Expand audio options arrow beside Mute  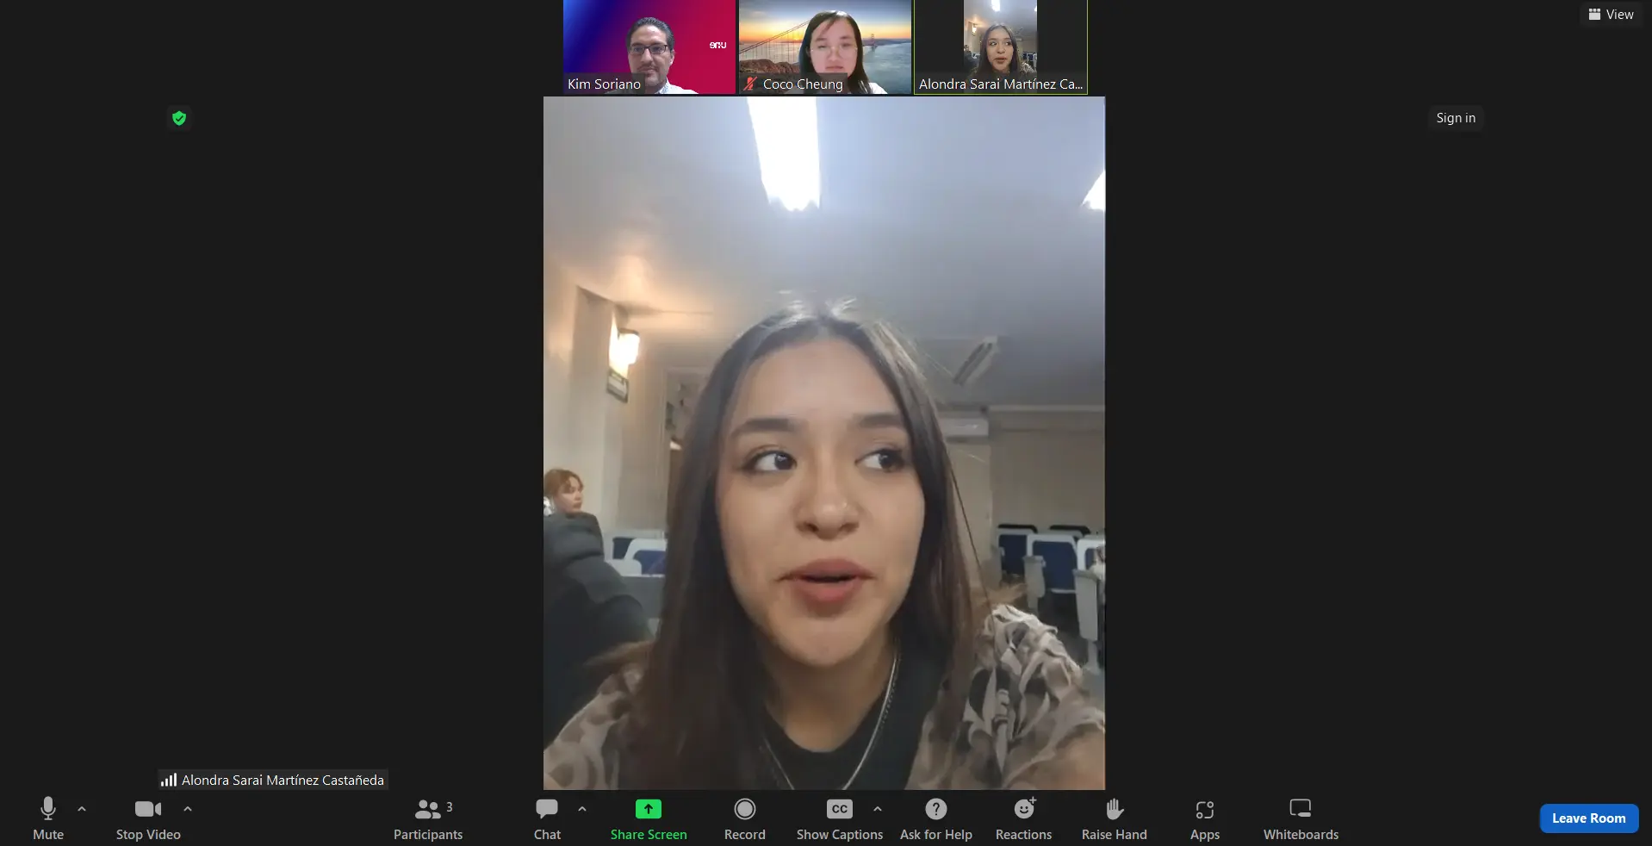coord(82,809)
